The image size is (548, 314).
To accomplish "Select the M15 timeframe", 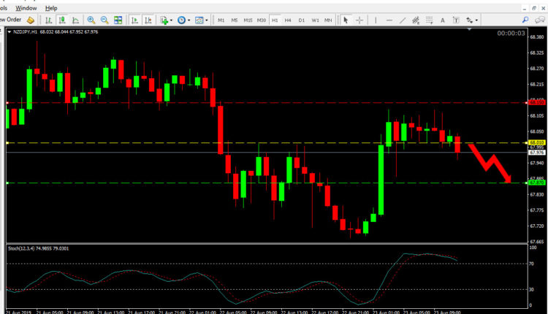I will (248, 20).
